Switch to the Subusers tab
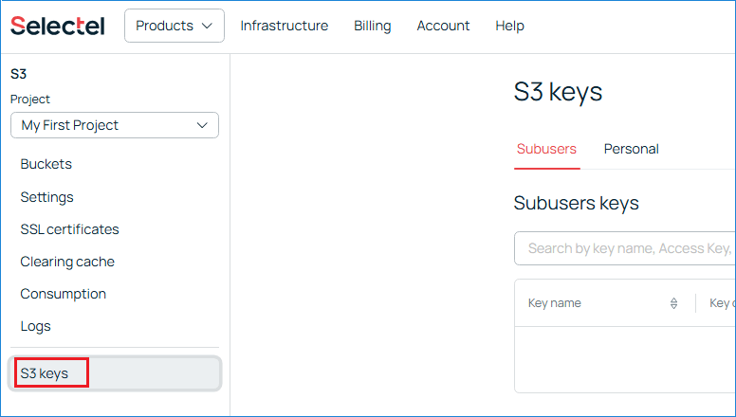This screenshot has height=417, width=736. [x=546, y=149]
